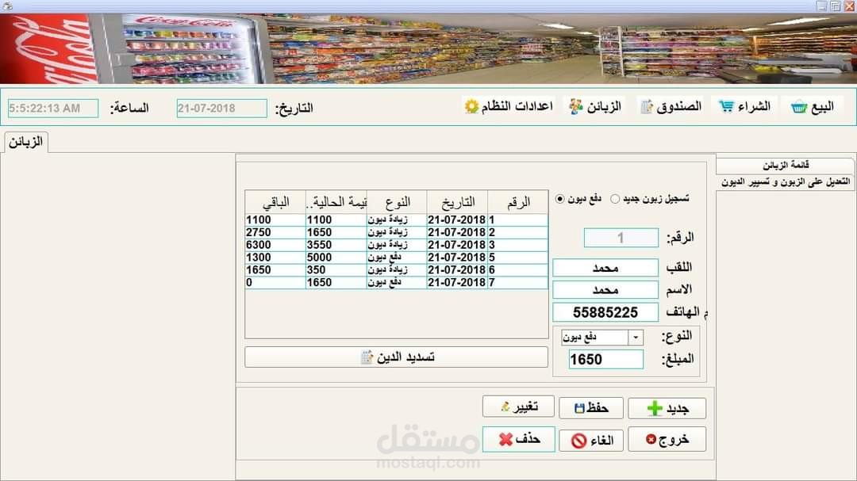Toggle the pencil icon on تغيير button
The height and width of the screenshot is (481, 857).
click(505, 407)
